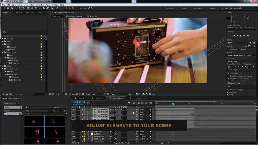Open composition mini-flowchart in timeline
This screenshot has width=258, height=145.
pyautogui.click(x=129, y=103)
